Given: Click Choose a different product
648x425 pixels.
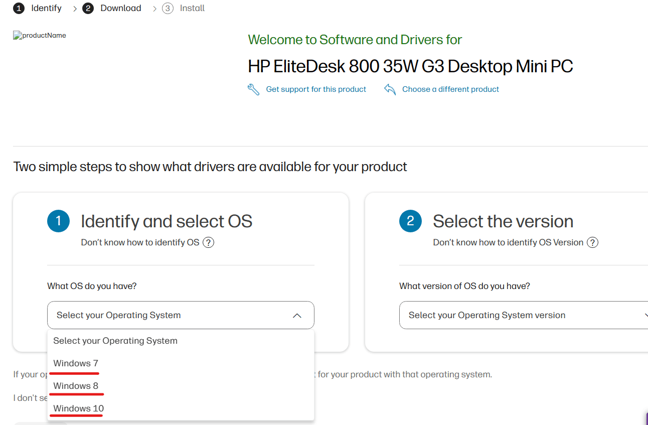Looking at the screenshot, I should (x=450, y=89).
